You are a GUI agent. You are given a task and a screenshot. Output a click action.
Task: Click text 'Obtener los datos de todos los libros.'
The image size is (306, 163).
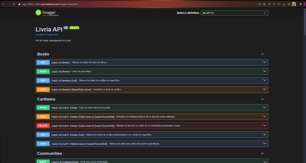point(89,62)
